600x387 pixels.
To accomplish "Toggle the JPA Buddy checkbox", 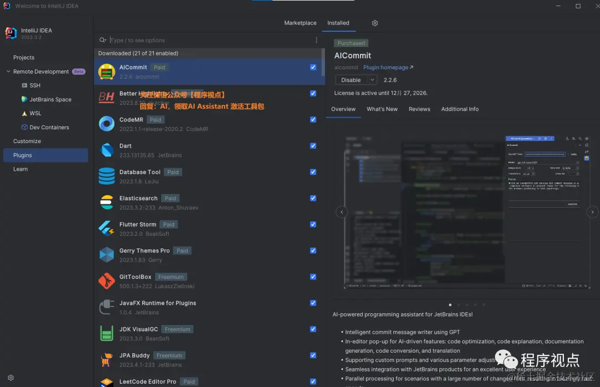I will click(x=313, y=355).
